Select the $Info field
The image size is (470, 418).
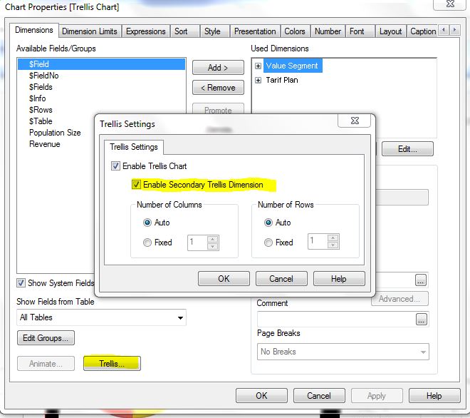point(101,98)
